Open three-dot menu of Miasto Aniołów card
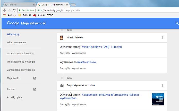179x111 pixels. coord(163,37)
